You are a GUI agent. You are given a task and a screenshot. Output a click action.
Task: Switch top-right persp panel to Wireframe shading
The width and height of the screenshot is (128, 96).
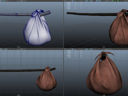click(85, 1)
